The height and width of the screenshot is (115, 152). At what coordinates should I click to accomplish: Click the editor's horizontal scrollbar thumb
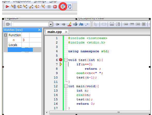[x=100, y=112]
